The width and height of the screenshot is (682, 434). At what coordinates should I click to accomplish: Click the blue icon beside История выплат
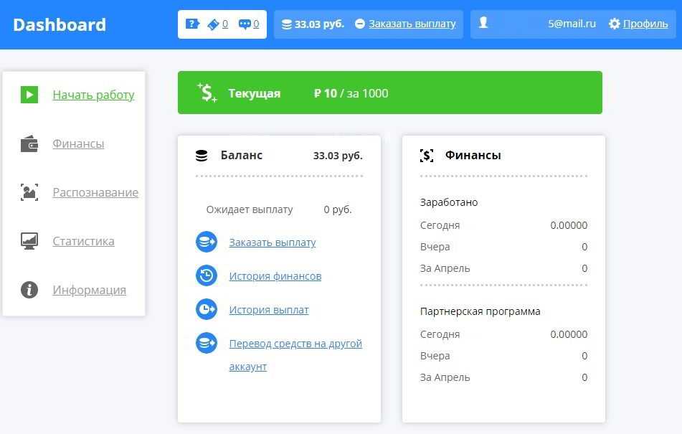click(206, 309)
